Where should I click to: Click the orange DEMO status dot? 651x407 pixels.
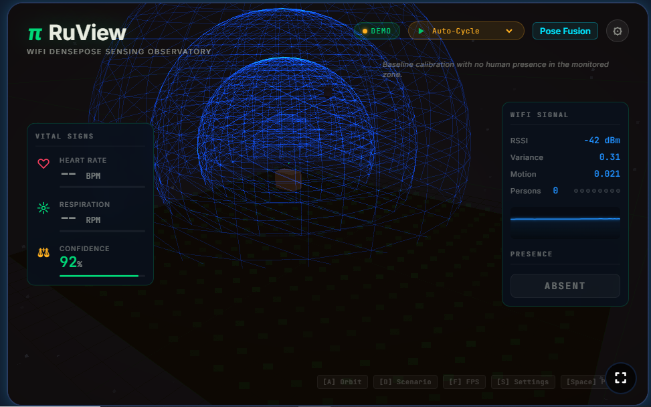(x=365, y=31)
